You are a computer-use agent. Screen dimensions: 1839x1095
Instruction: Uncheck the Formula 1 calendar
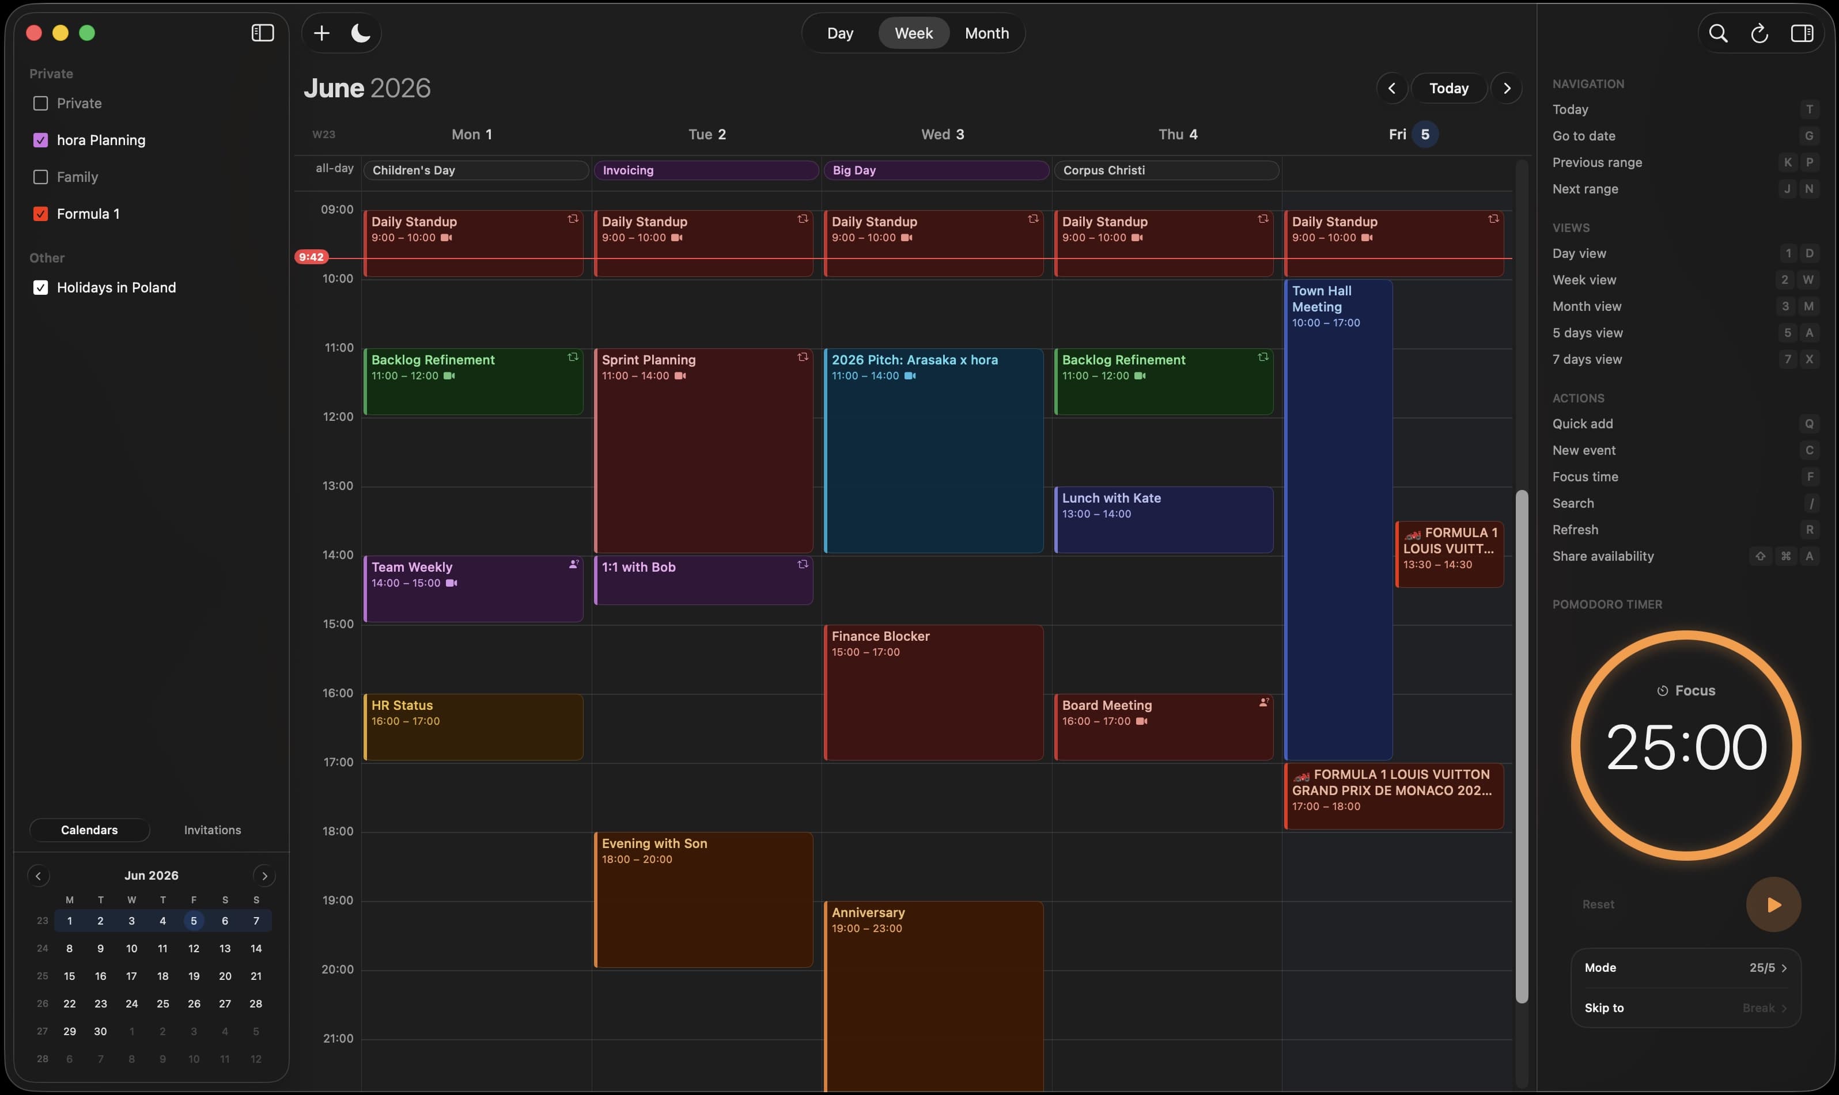click(40, 214)
